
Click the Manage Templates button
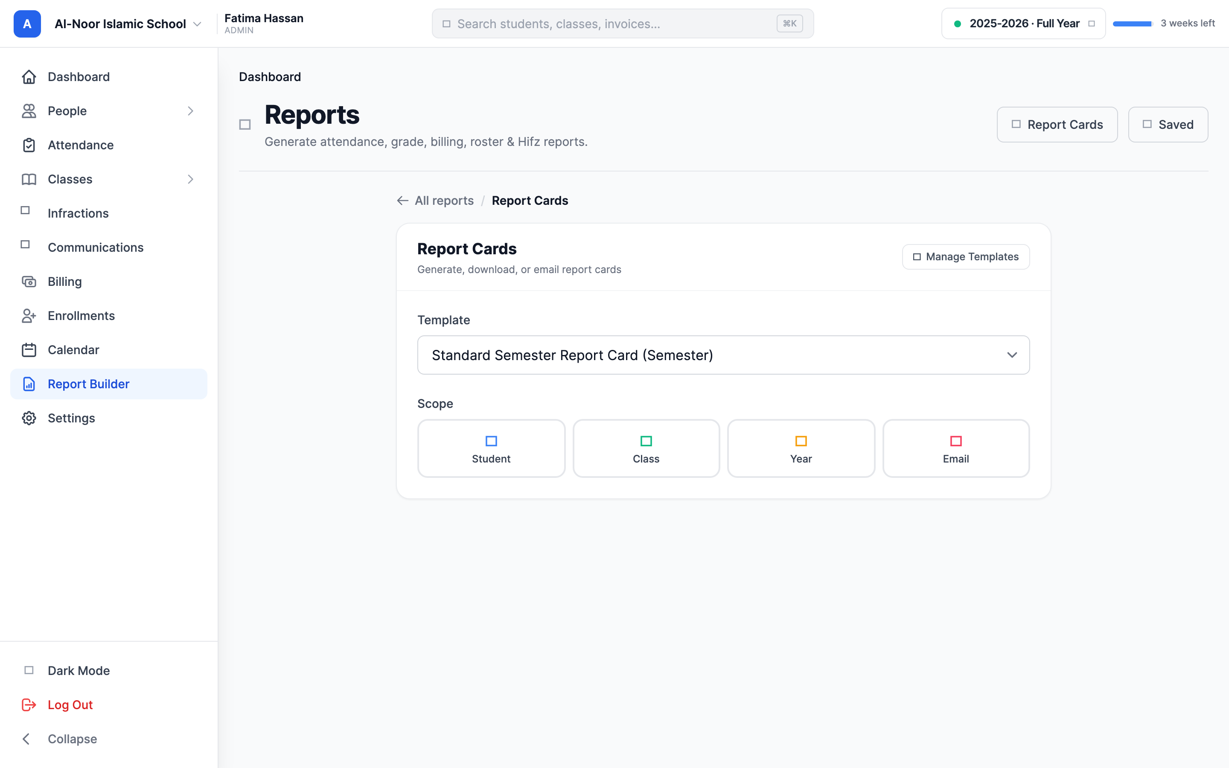pyautogui.click(x=965, y=257)
